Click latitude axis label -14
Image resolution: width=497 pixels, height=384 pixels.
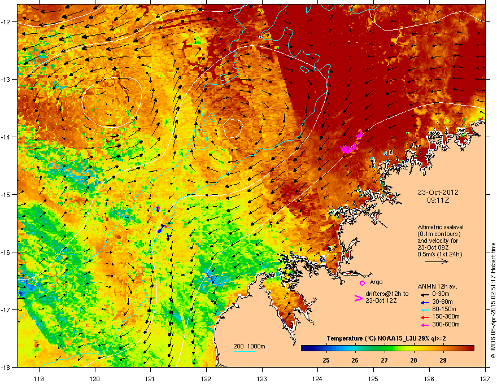(5, 137)
